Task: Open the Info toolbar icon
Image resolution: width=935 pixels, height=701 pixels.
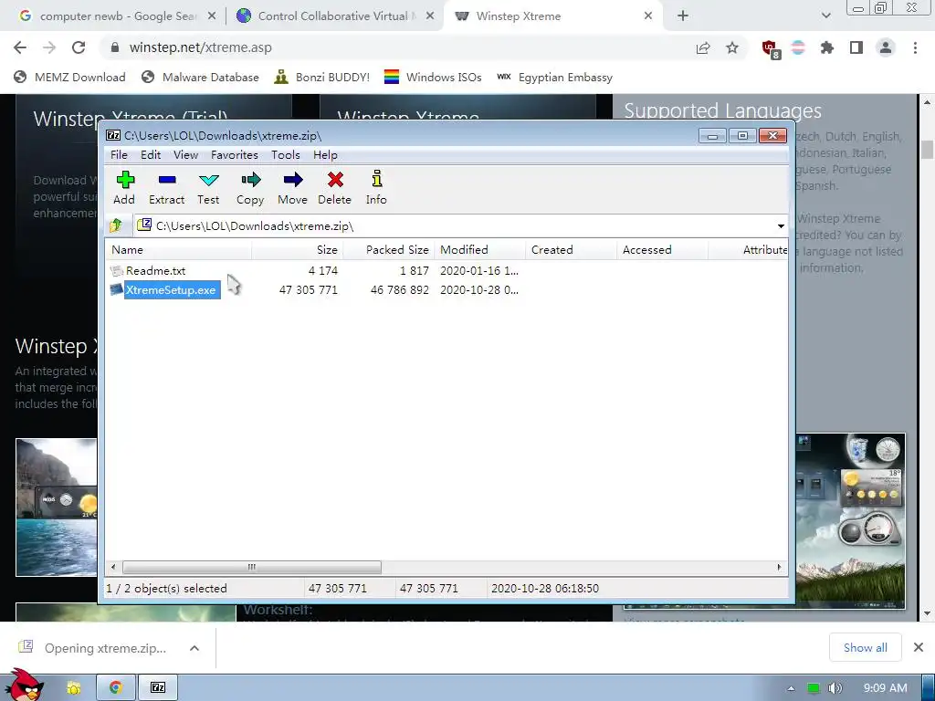Action: click(376, 188)
